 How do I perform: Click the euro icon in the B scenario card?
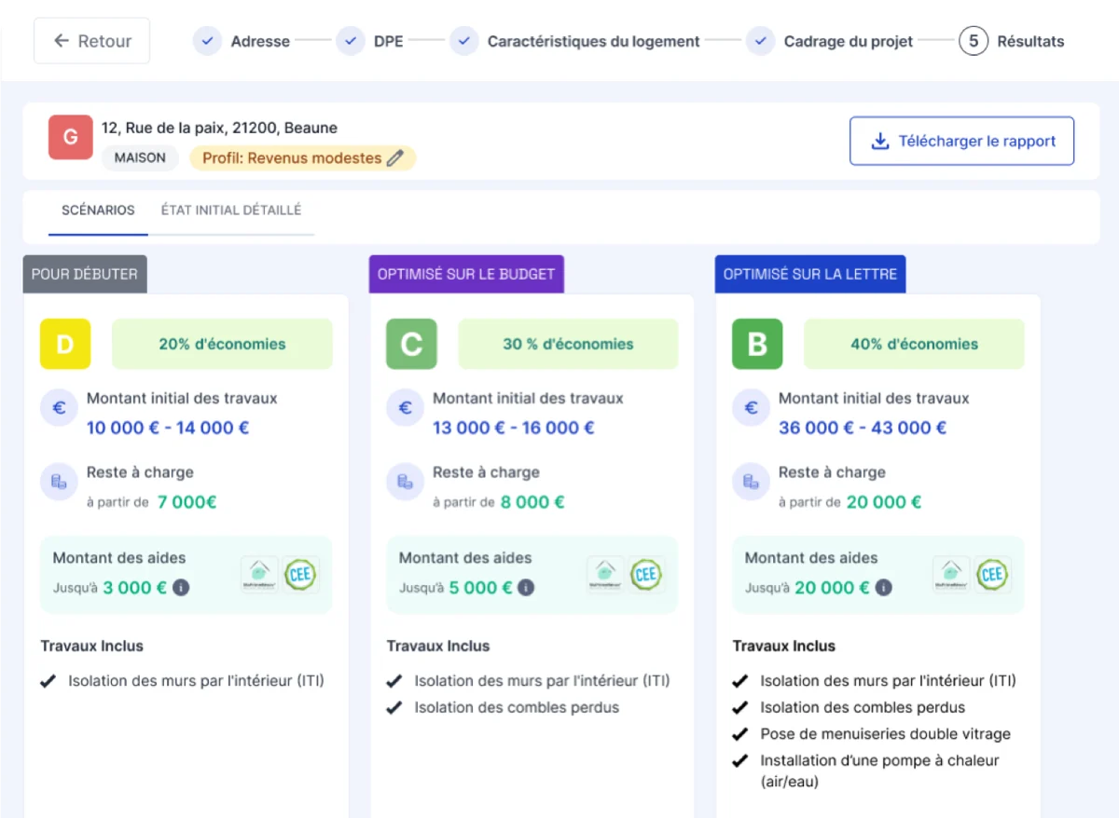coord(751,407)
